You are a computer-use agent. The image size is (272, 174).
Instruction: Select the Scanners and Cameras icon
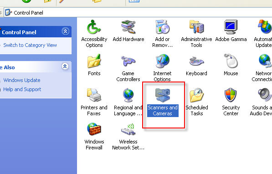[162, 95]
